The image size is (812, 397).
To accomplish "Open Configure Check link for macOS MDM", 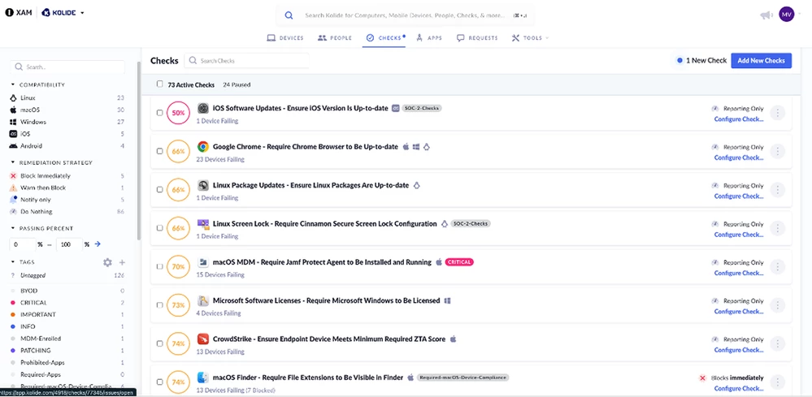I will (739, 273).
